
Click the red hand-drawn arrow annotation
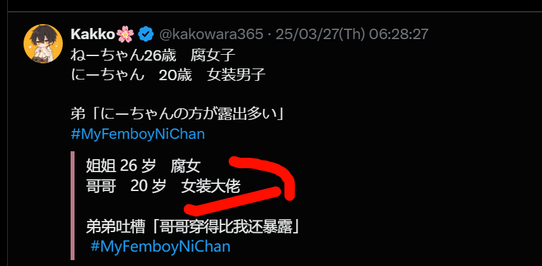click(x=240, y=185)
